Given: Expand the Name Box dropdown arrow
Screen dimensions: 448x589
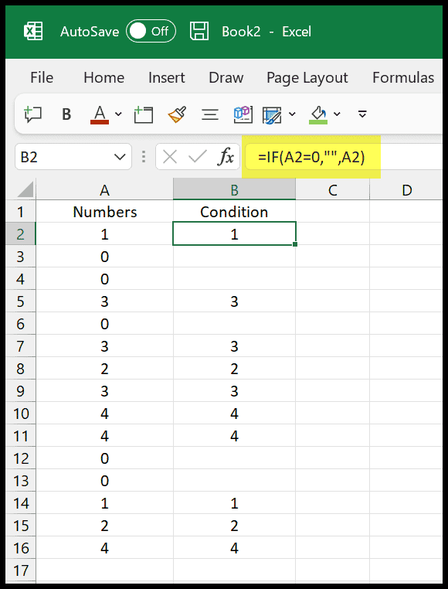Looking at the screenshot, I should [120, 157].
